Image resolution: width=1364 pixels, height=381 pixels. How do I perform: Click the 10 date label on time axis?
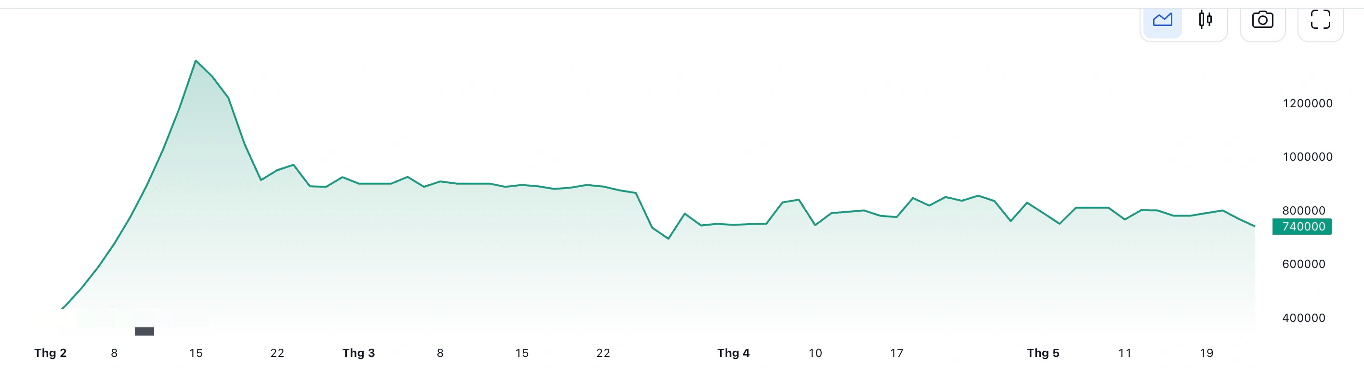[x=815, y=353]
